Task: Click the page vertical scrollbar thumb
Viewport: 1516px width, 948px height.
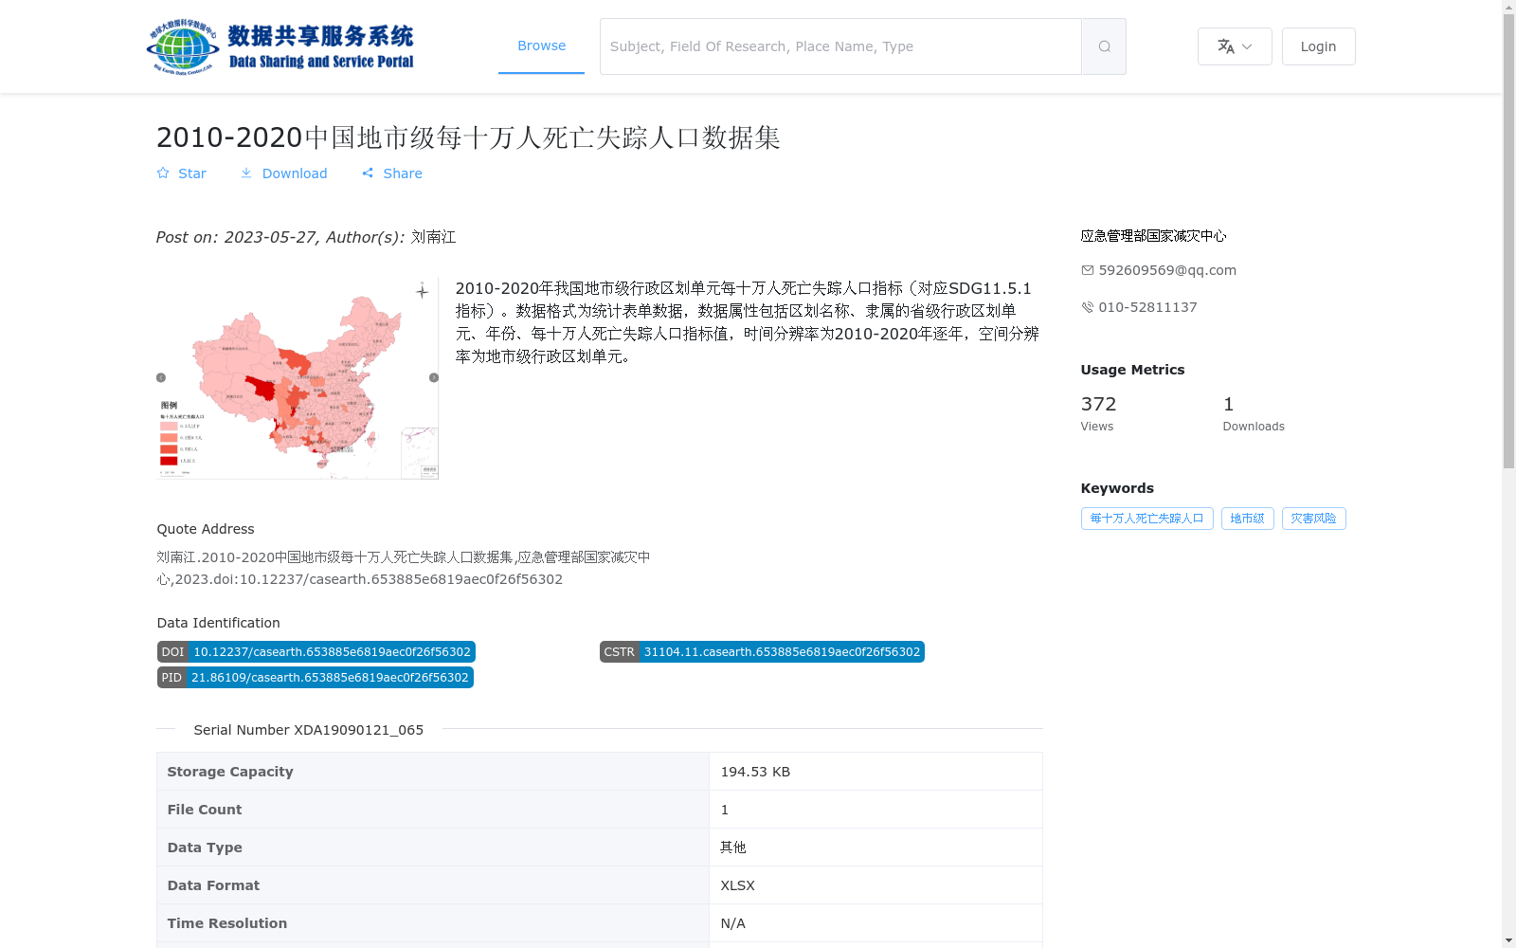Action: tap(1508, 242)
